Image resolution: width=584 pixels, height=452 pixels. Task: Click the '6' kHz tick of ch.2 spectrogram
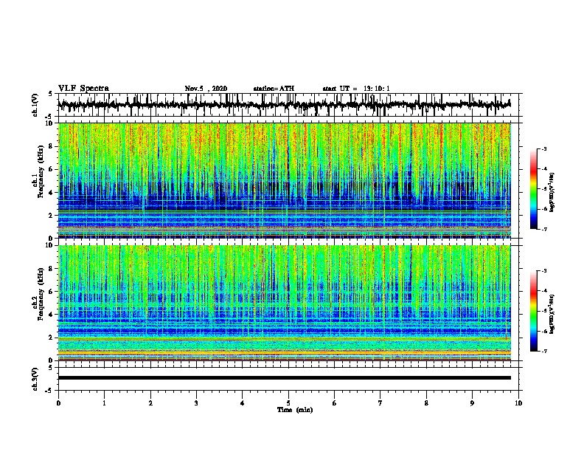52,292
